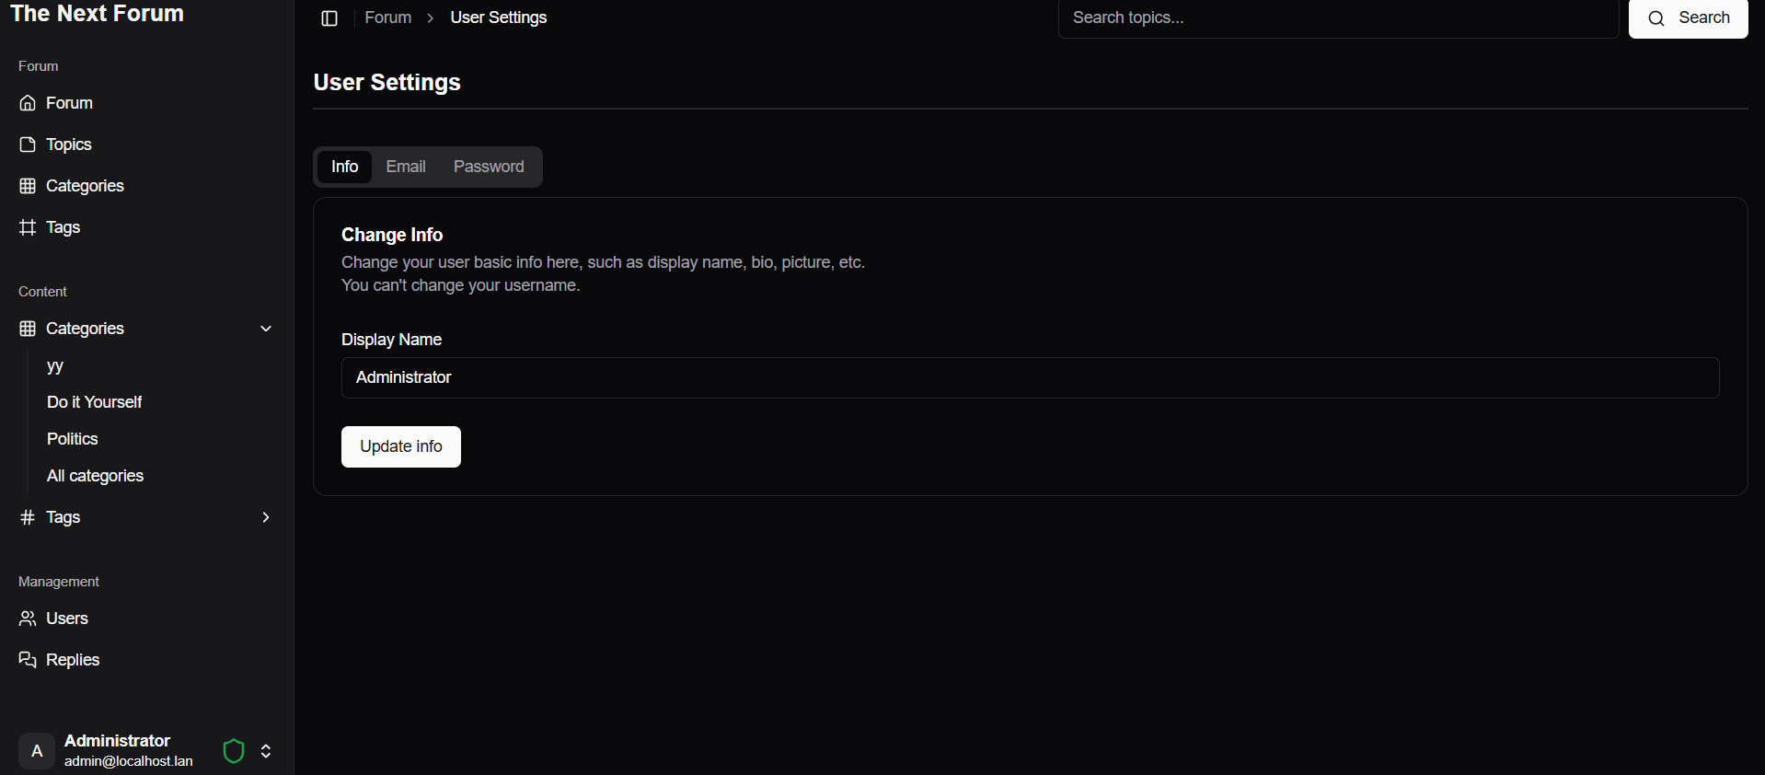
Task: Click the Administrator name in account footer
Action: pos(117,741)
